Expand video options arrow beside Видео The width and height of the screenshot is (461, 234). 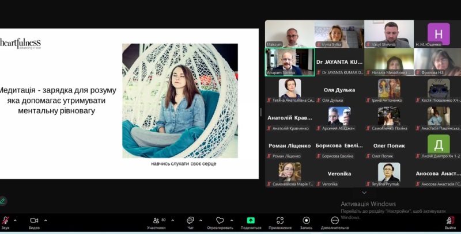pos(46,220)
